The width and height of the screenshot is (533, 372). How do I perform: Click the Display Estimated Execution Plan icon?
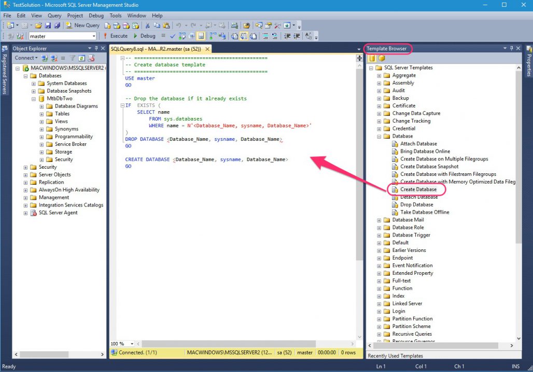click(x=182, y=36)
